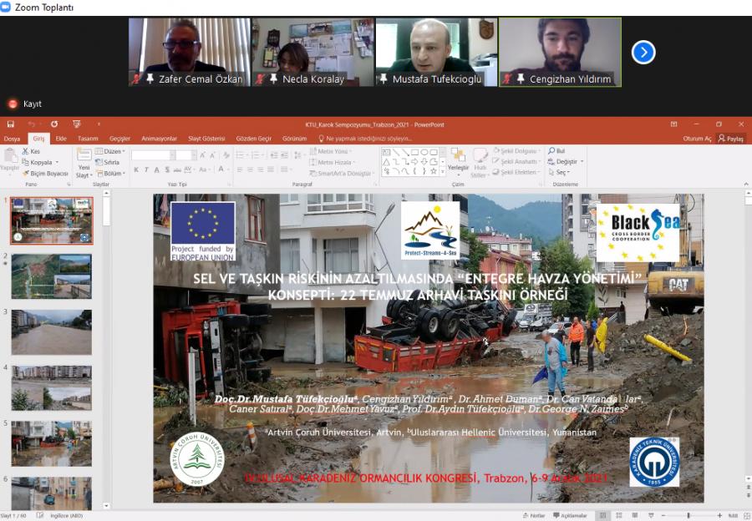Open the Kopyala dropdown arrow
This screenshot has width=752, height=521.
pos(57,163)
